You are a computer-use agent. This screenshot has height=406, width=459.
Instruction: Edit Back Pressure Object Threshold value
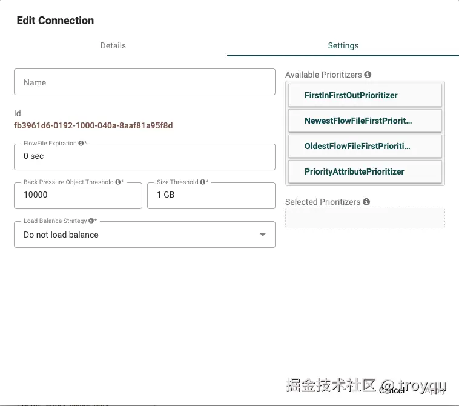tap(78, 195)
